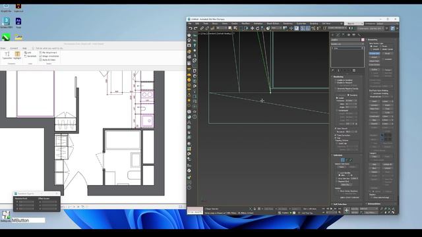Activate the Select Object tool
This screenshot has height=237, width=422.
(x=229, y=28)
